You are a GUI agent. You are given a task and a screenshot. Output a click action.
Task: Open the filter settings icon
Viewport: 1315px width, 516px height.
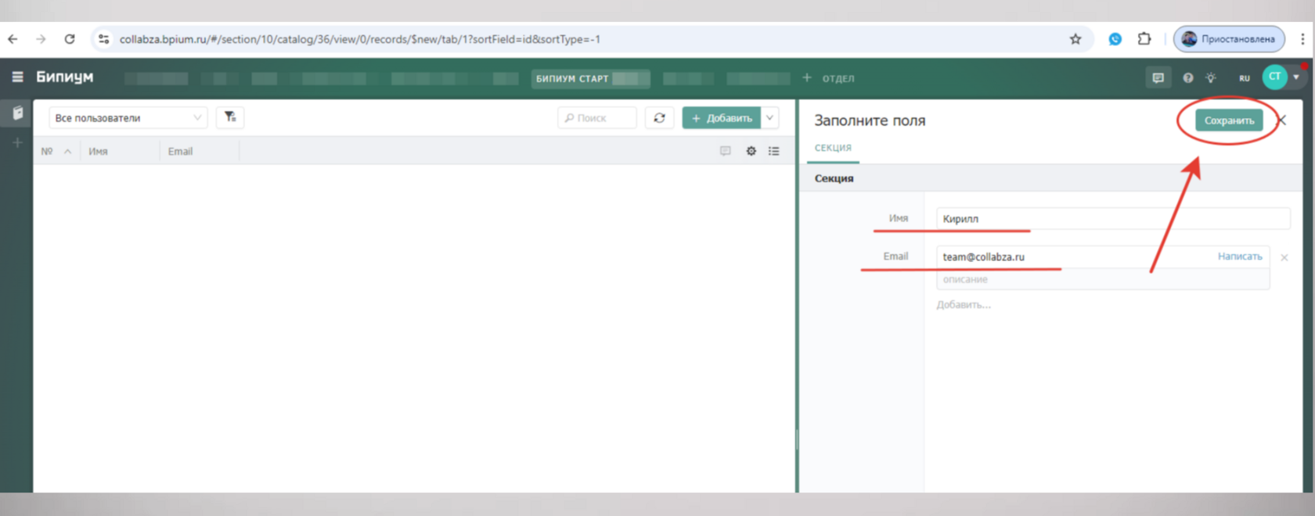(x=230, y=117)
